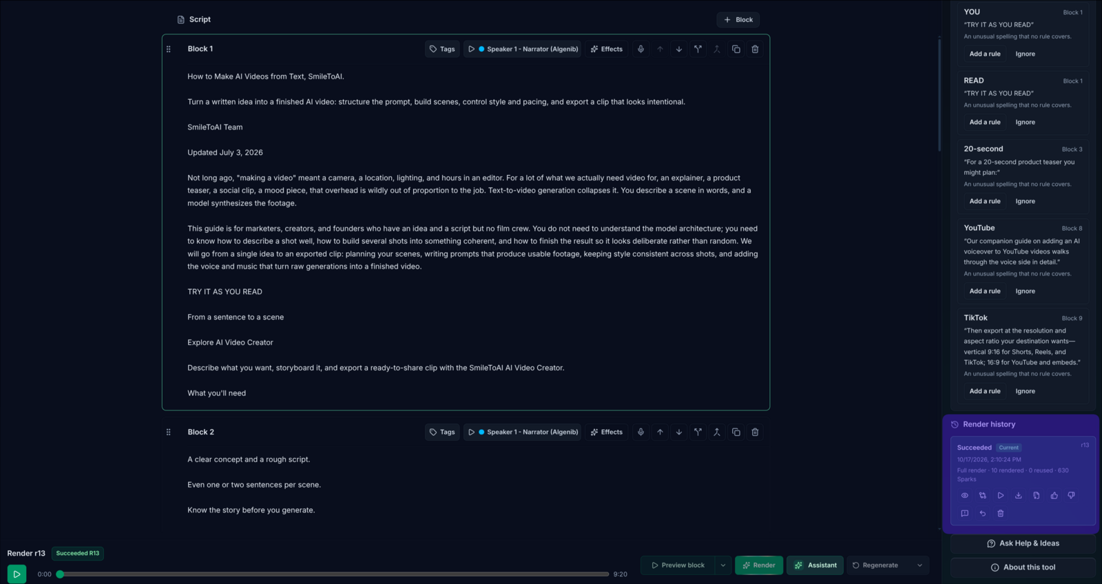1102x584 pixels.
Task: Delete Block 2 with the trash icon
Action: point(755,432)
